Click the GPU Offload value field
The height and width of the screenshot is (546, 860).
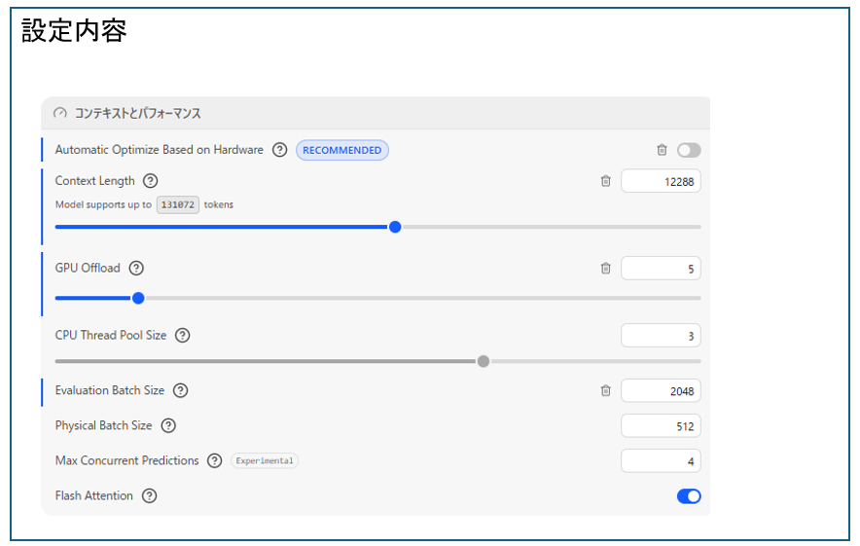[x=661, y=269]
